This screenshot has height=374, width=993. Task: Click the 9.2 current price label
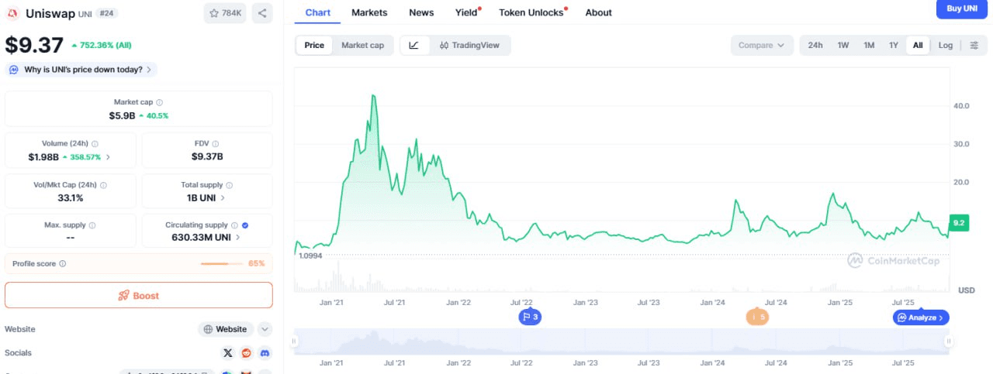pyautogui.click(x=959, y=222)
